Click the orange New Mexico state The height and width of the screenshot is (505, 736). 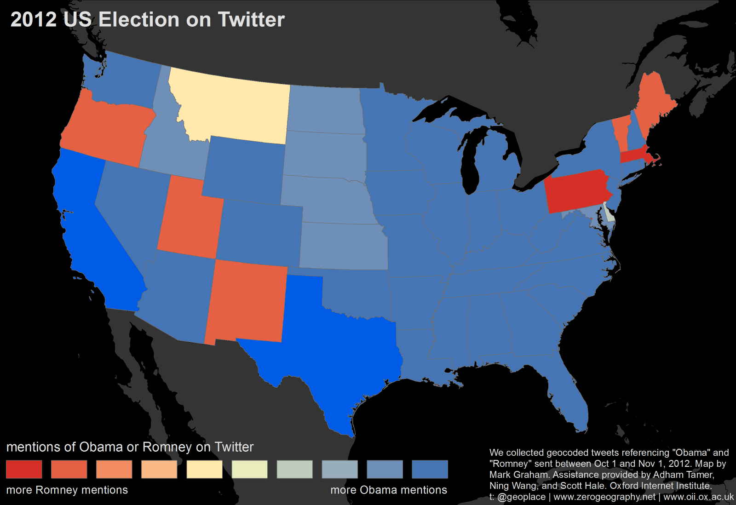[x=246, y=304]
